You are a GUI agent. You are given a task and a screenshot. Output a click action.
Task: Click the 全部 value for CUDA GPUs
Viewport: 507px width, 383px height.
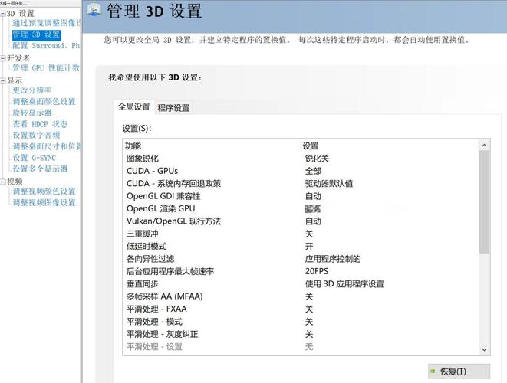[313, 171]
